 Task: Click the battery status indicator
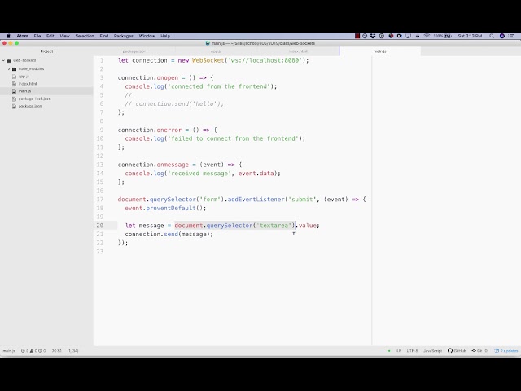click(x=442, y=36)
